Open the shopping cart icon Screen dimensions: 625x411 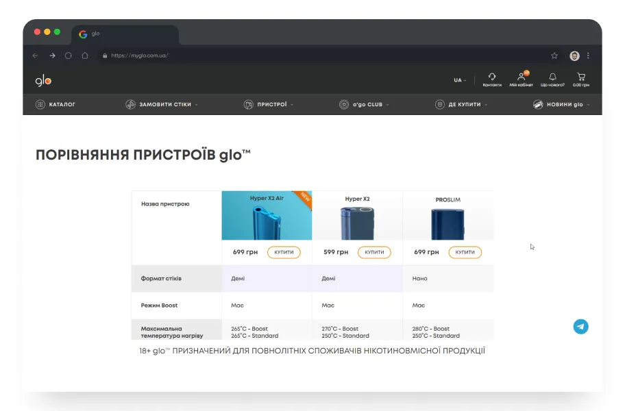pos(580,77)
